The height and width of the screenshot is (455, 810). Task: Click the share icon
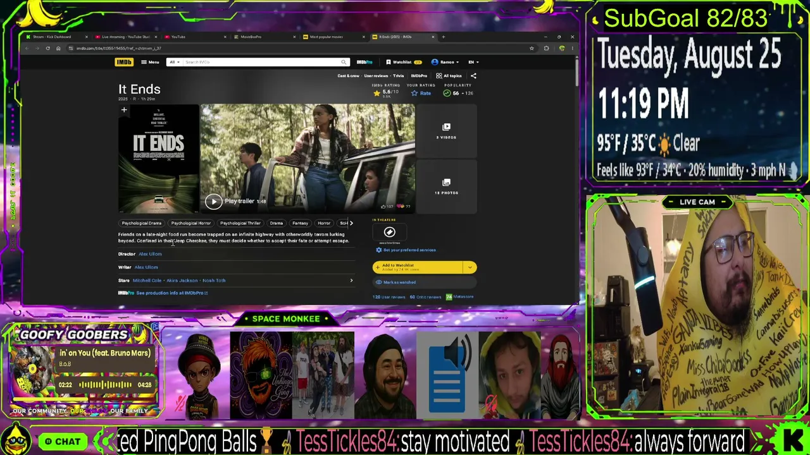coord(473,76)
